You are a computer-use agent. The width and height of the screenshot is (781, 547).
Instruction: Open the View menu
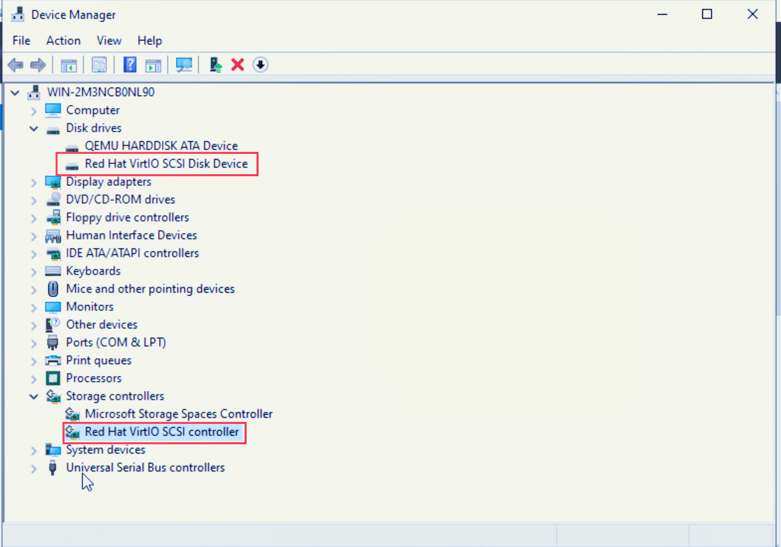click(x=109, y=41)
